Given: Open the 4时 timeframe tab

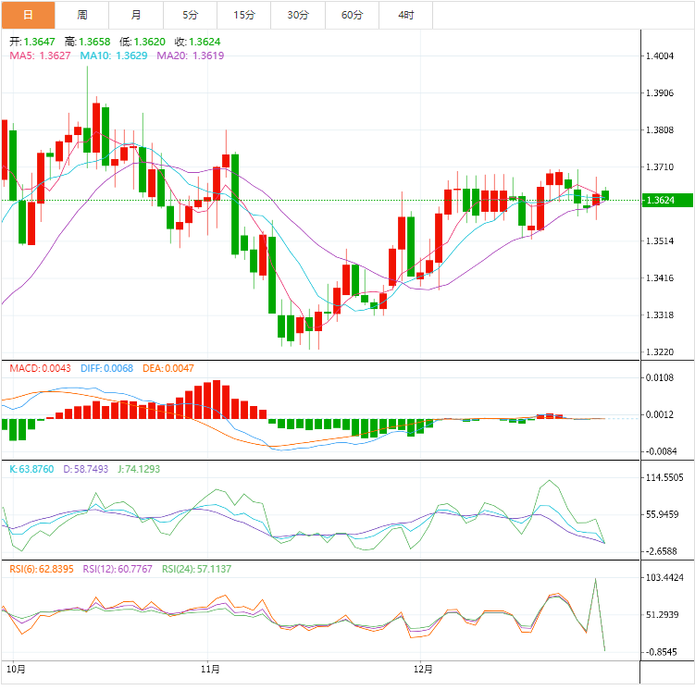Looking at the screenshot, I should pos(406,15).
